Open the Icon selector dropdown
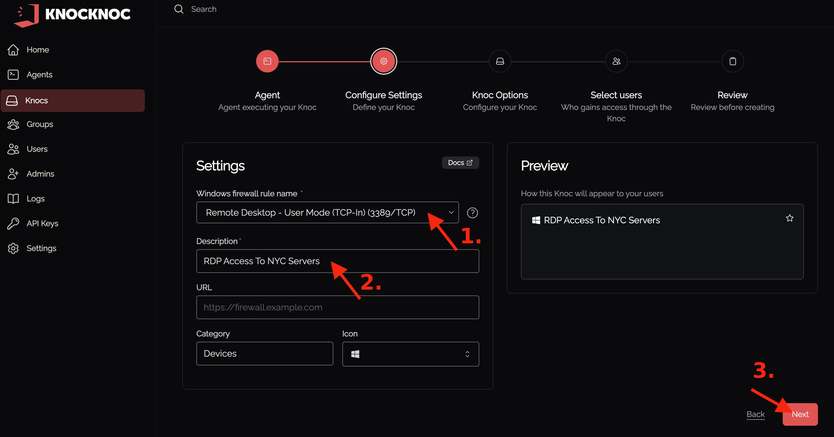Viewport: 834px width, 437px height. [410, 354]
